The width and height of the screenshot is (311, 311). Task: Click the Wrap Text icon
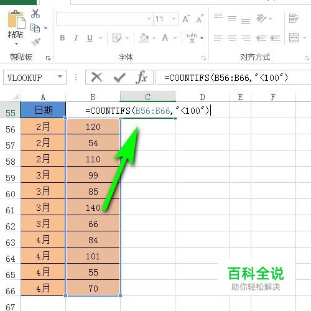(x=294, y=18)
